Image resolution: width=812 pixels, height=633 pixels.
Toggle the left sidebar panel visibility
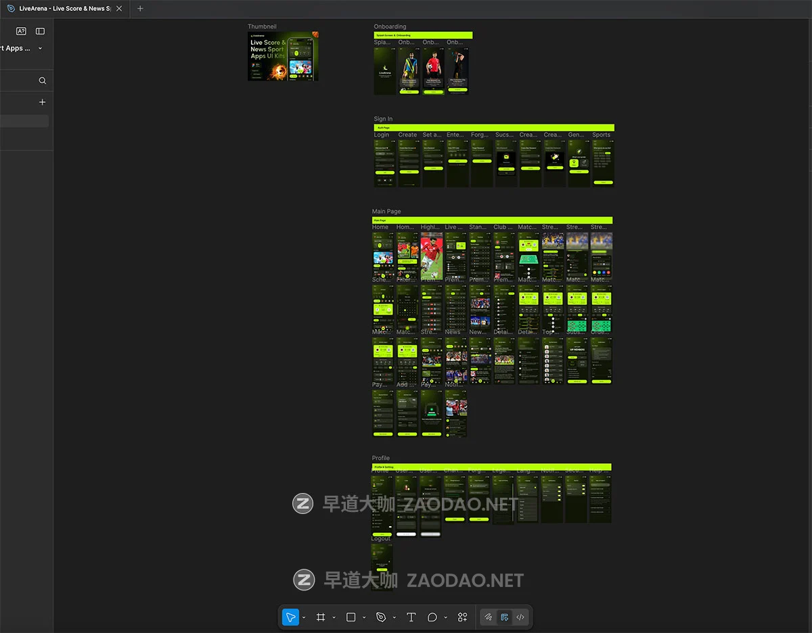pyautogui.click(x=41, y=31)
